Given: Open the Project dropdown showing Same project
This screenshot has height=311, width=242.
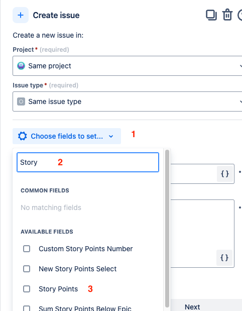Looking at the screenshot, I should click(127, 66).
